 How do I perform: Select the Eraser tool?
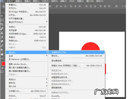[2, 37]
